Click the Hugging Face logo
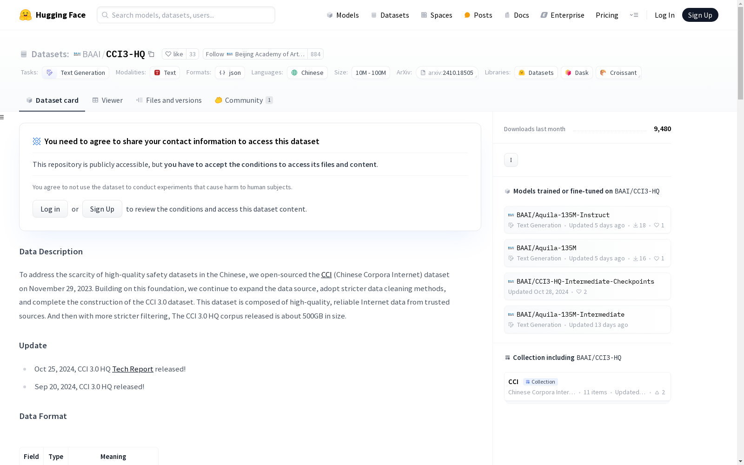Viewport: 744px width, 465px height. (52, 15)
